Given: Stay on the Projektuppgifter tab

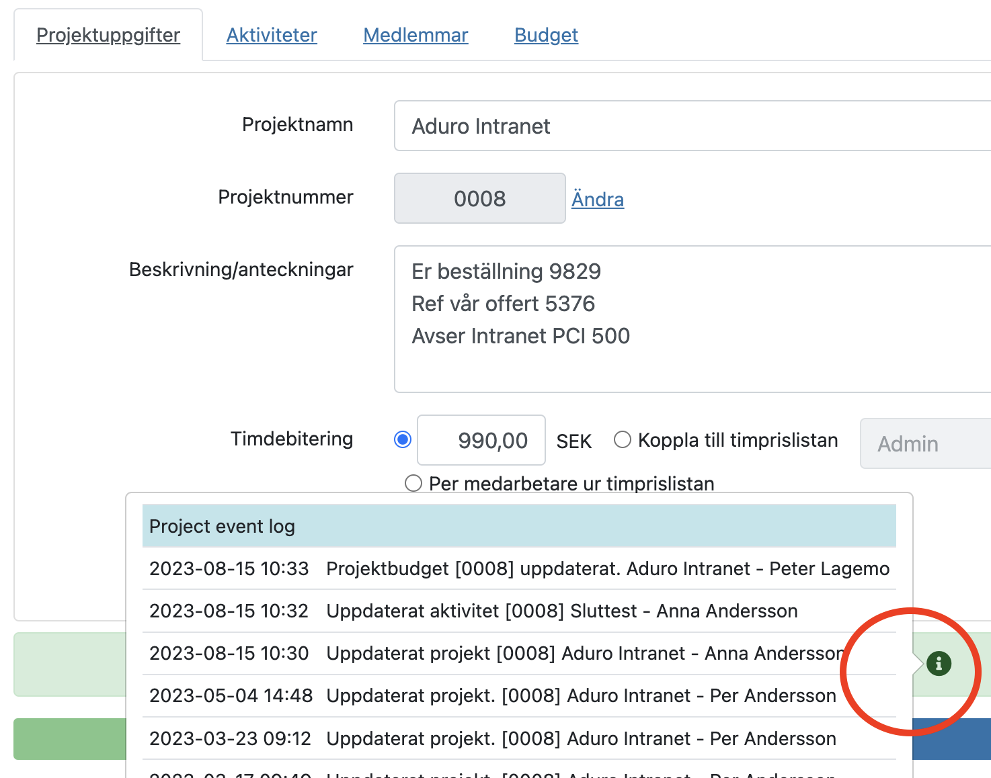Looking at the screenshot, I should (108, 34).
